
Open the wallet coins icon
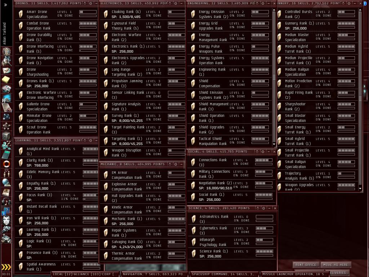[6, 145]
